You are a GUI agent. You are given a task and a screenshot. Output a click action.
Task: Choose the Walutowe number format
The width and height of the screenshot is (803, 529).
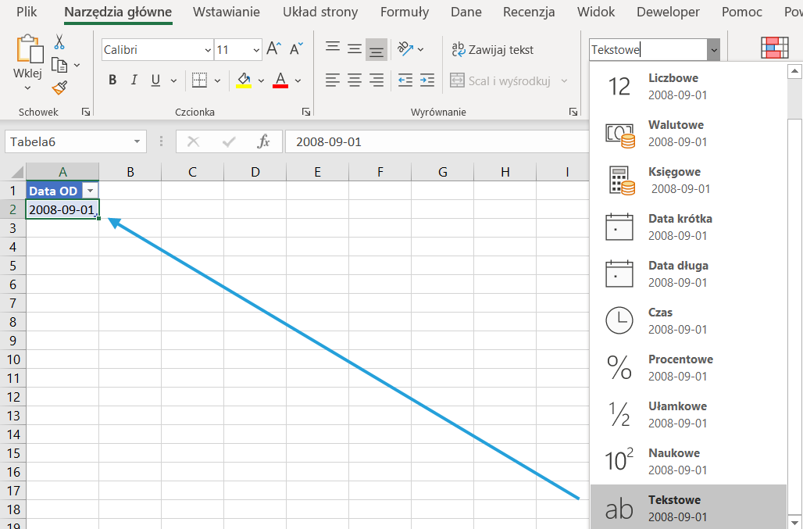[x=676, y=133]
